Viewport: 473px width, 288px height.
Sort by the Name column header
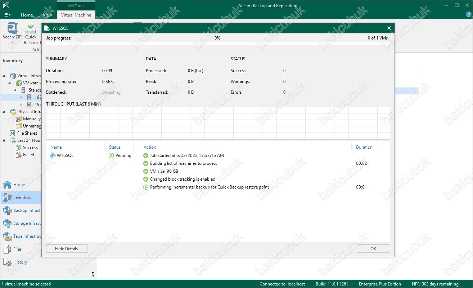point(56,147)
